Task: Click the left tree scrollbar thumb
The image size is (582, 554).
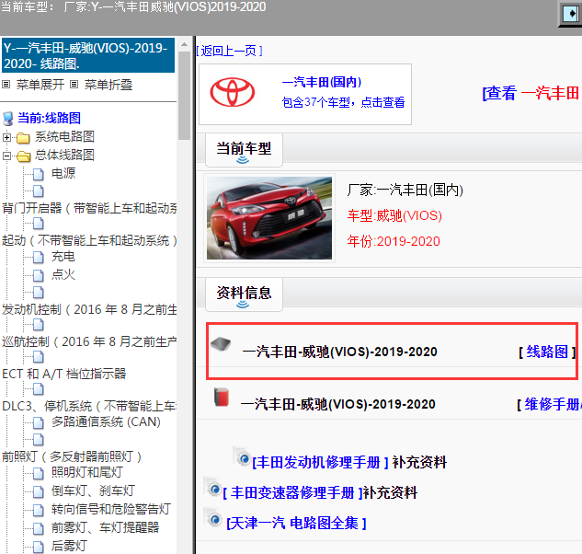Action: point(184,96)
